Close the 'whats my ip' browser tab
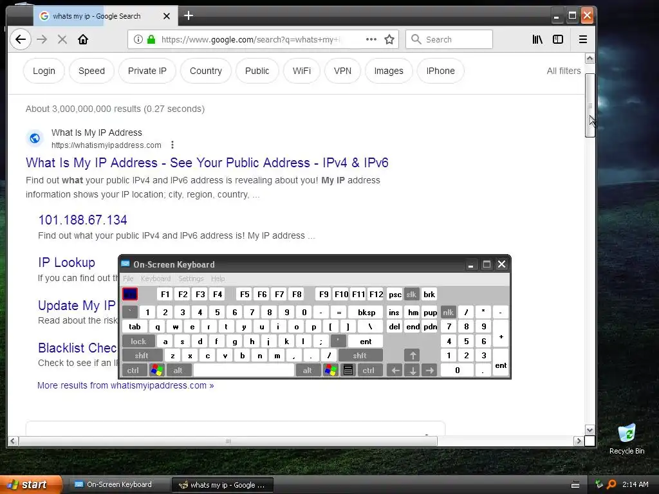 click(x=167, y=16)
